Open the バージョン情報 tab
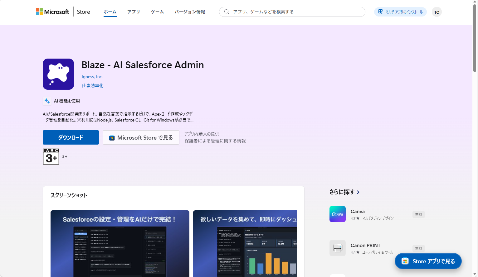This screenshot has width=478, height=277. click(x=190, y=12)
